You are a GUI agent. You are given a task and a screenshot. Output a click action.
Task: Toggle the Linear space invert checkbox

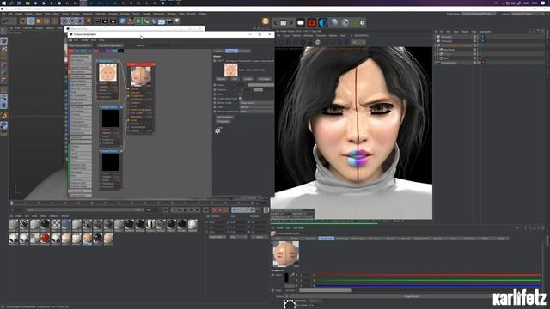[241, 99]
